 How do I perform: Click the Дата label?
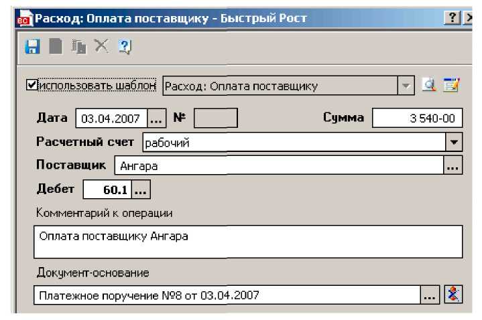52,118
